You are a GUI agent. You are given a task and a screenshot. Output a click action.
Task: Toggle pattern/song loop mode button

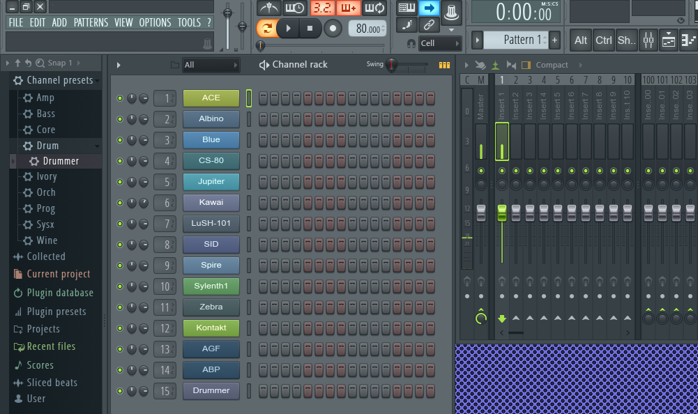click(266, 29)
